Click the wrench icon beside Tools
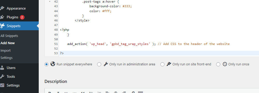Viewport: 259px width, 93px height. pyautogui.click(x=2, y=76)
